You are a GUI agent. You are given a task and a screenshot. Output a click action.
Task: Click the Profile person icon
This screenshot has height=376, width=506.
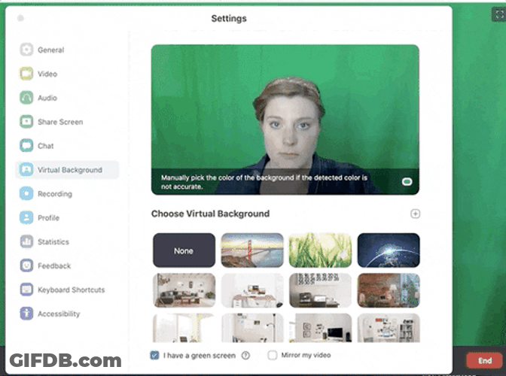point(26,217)
